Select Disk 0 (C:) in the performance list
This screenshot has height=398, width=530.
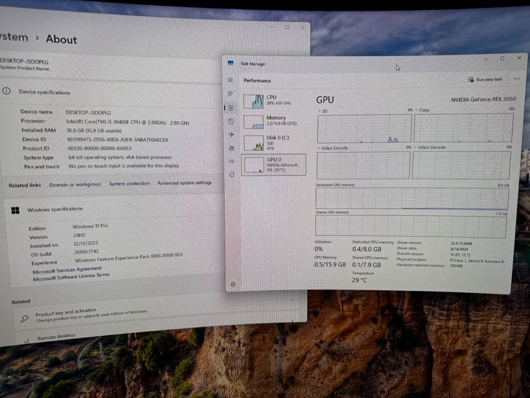point(274,142)
